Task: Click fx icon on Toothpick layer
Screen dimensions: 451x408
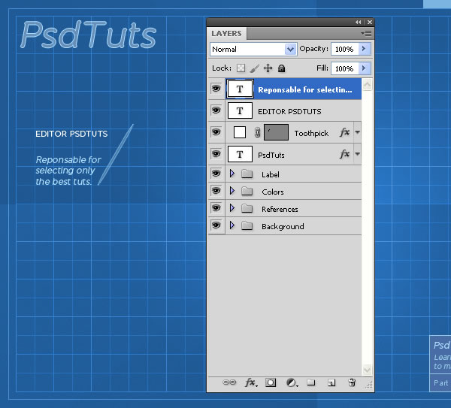Action: click(344, 132)
